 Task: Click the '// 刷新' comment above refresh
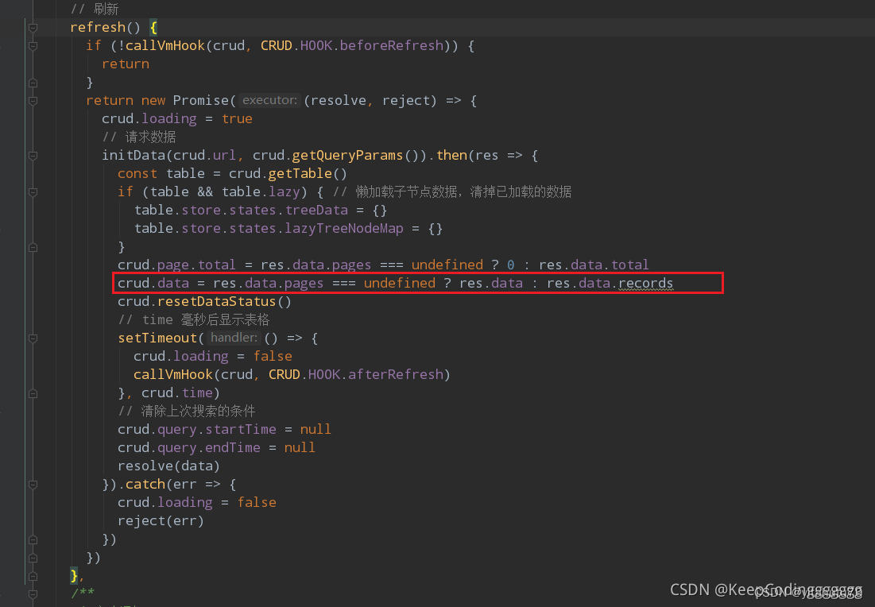pos(95,9)
